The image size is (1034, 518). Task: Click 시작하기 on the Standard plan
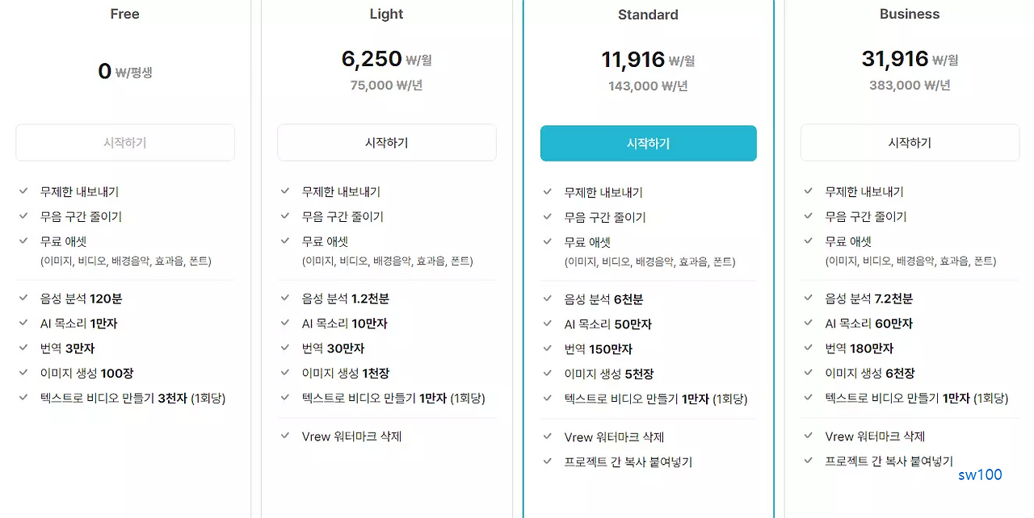pos(648,143)
